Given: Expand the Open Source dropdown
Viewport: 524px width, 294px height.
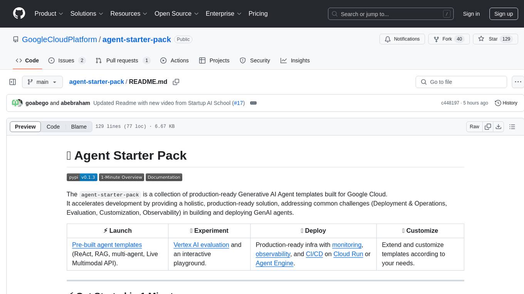Looking at the screenshot, I should [176, 13].
